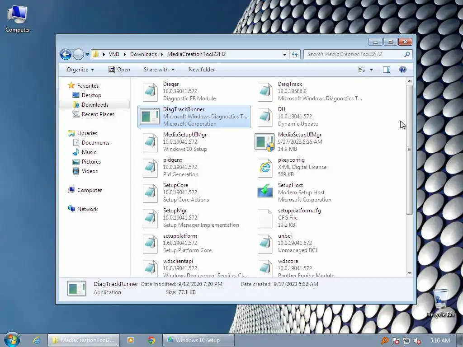Click the search magnifier icon
The width and height of the screenshot is (463, 347).
point(407,54)
